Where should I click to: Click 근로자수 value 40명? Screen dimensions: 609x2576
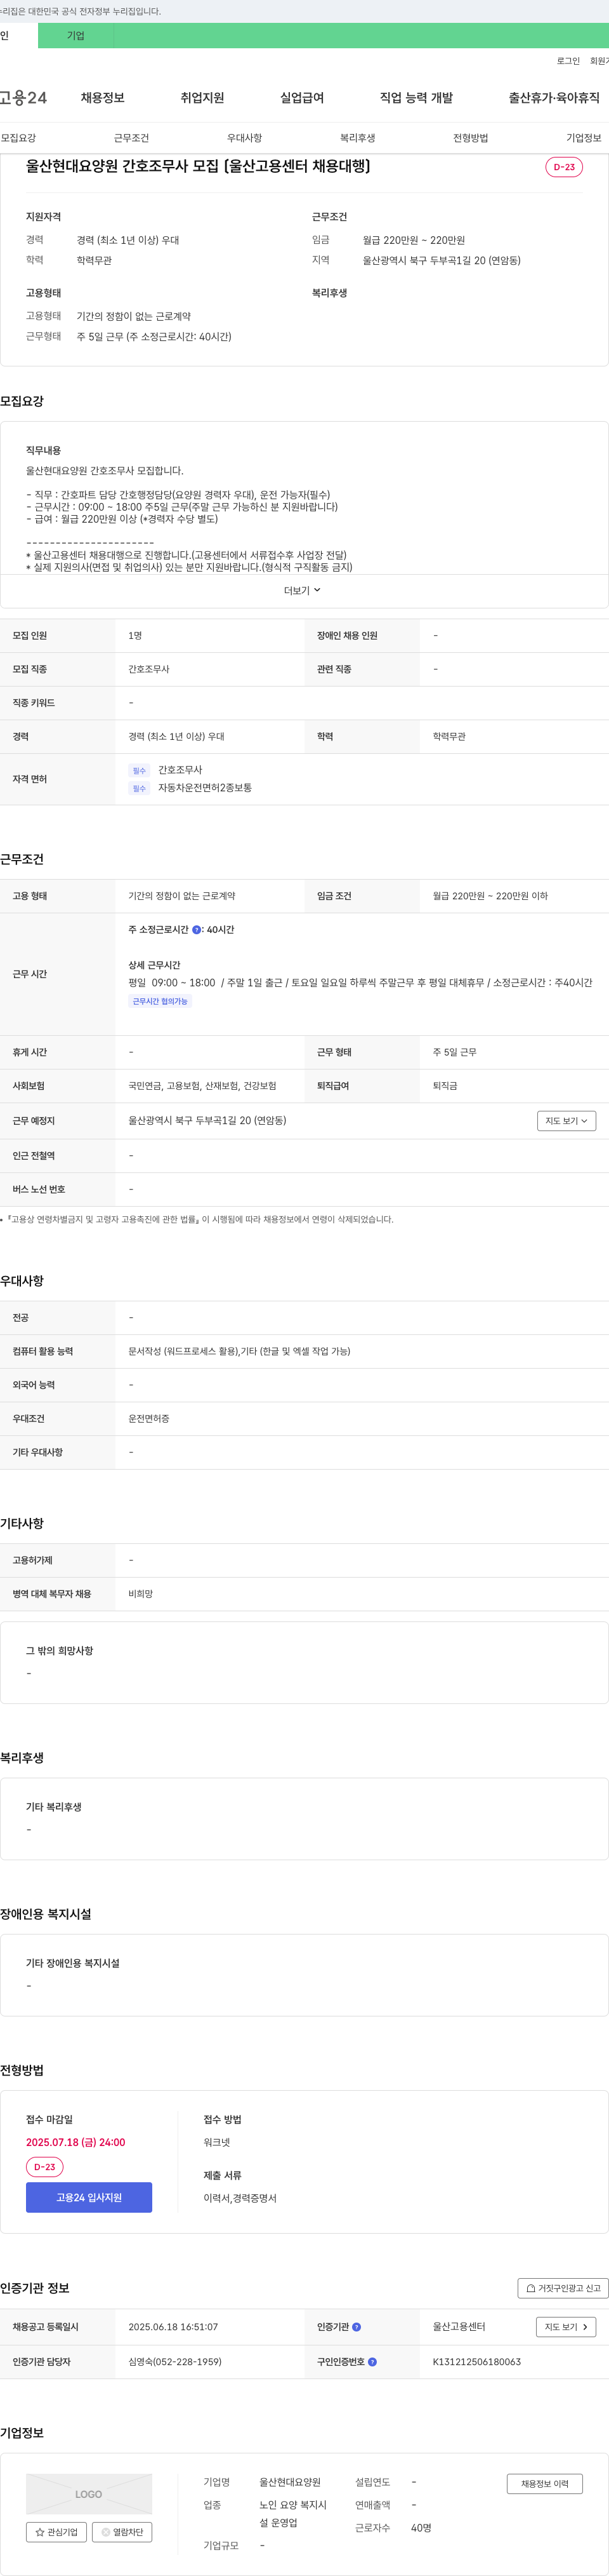tap(421, 2528)
